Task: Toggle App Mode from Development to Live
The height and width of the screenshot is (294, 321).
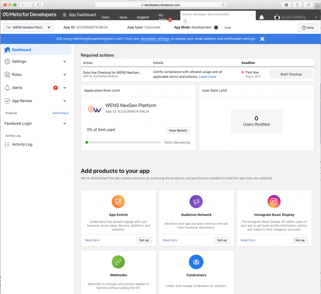Action: coord(218,28)
